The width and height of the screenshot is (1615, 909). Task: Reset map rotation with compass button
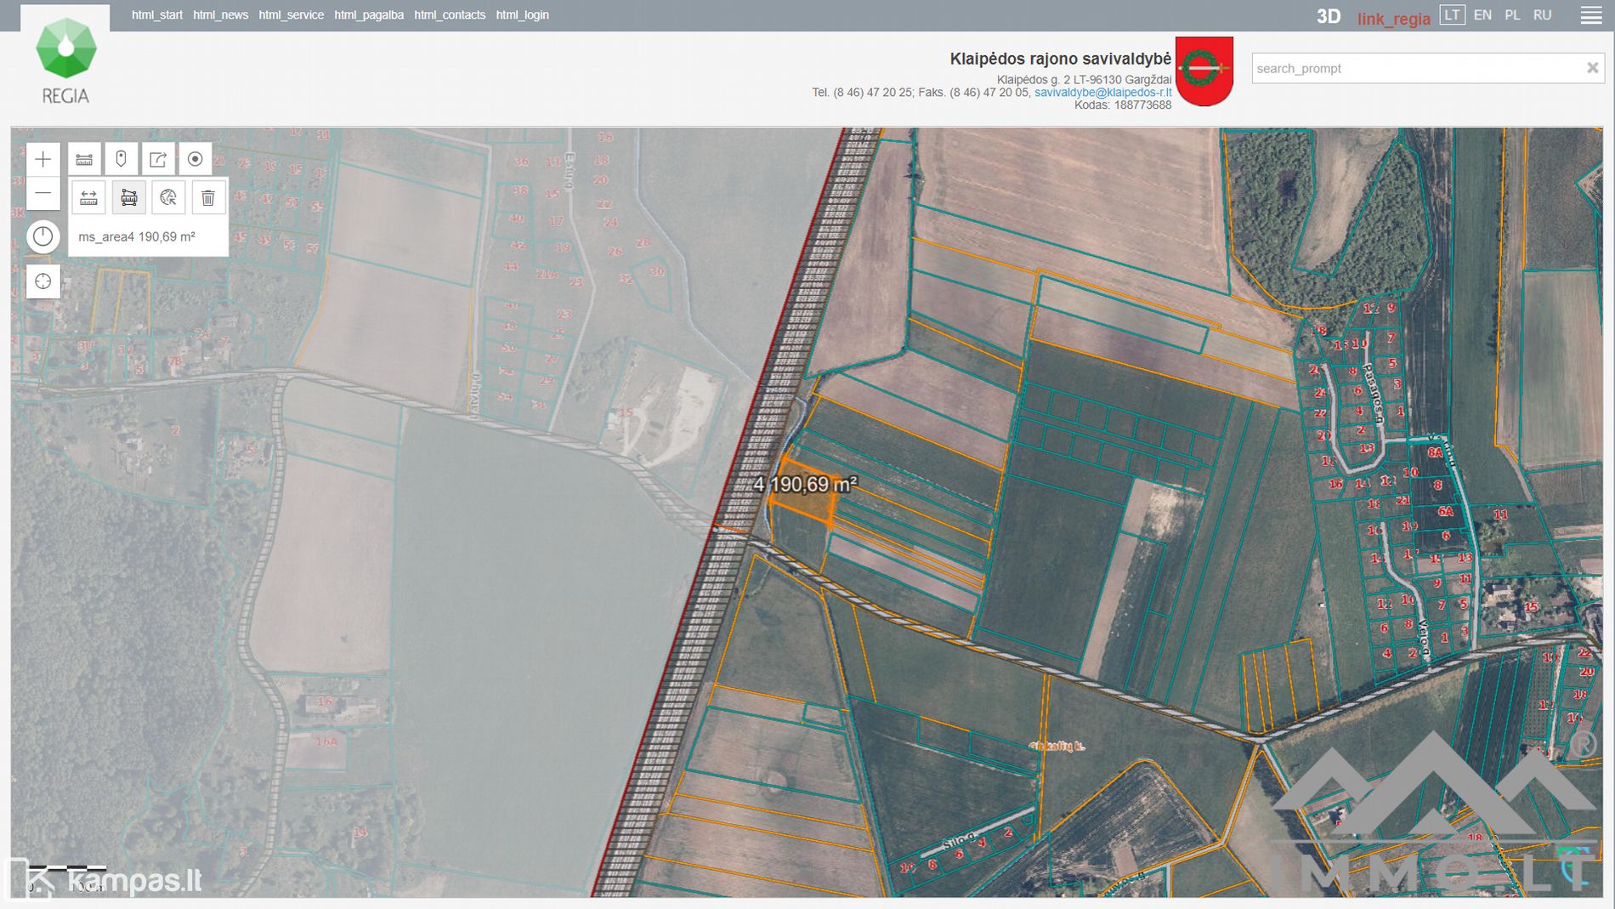click(x=42, y=236)
